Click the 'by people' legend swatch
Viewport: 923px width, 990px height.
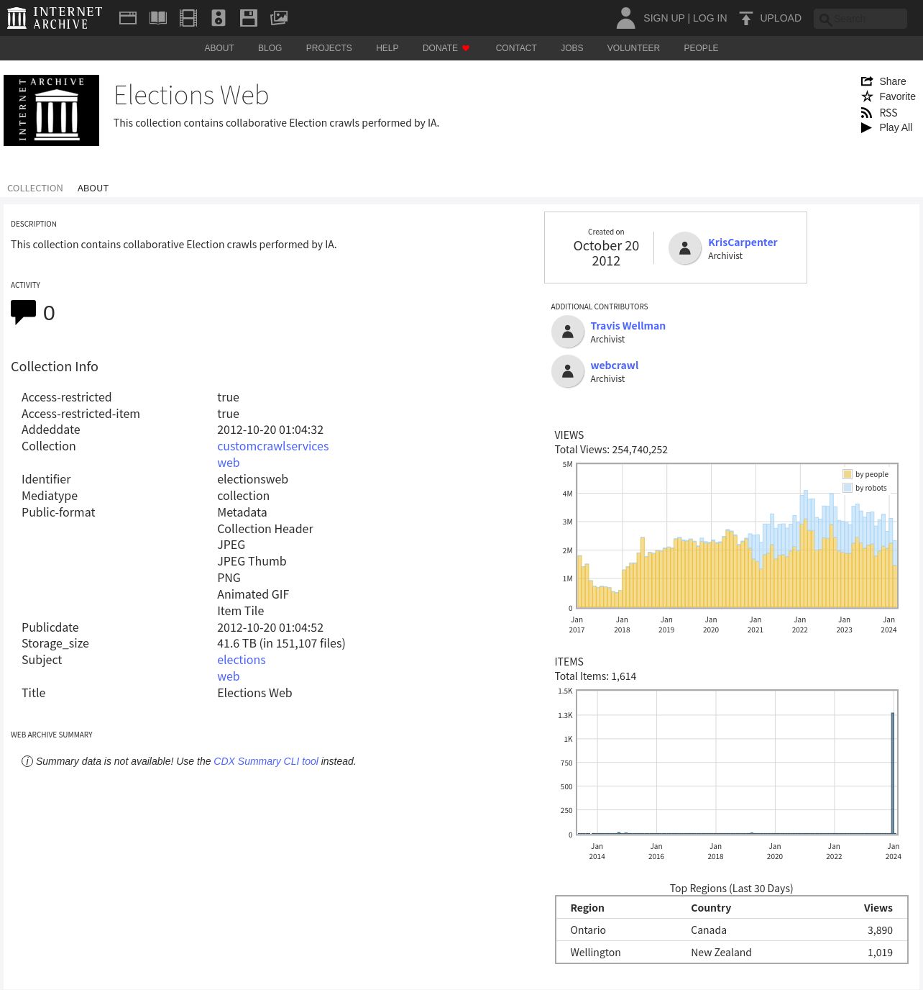pyautogui.click(x=848, y=474)
